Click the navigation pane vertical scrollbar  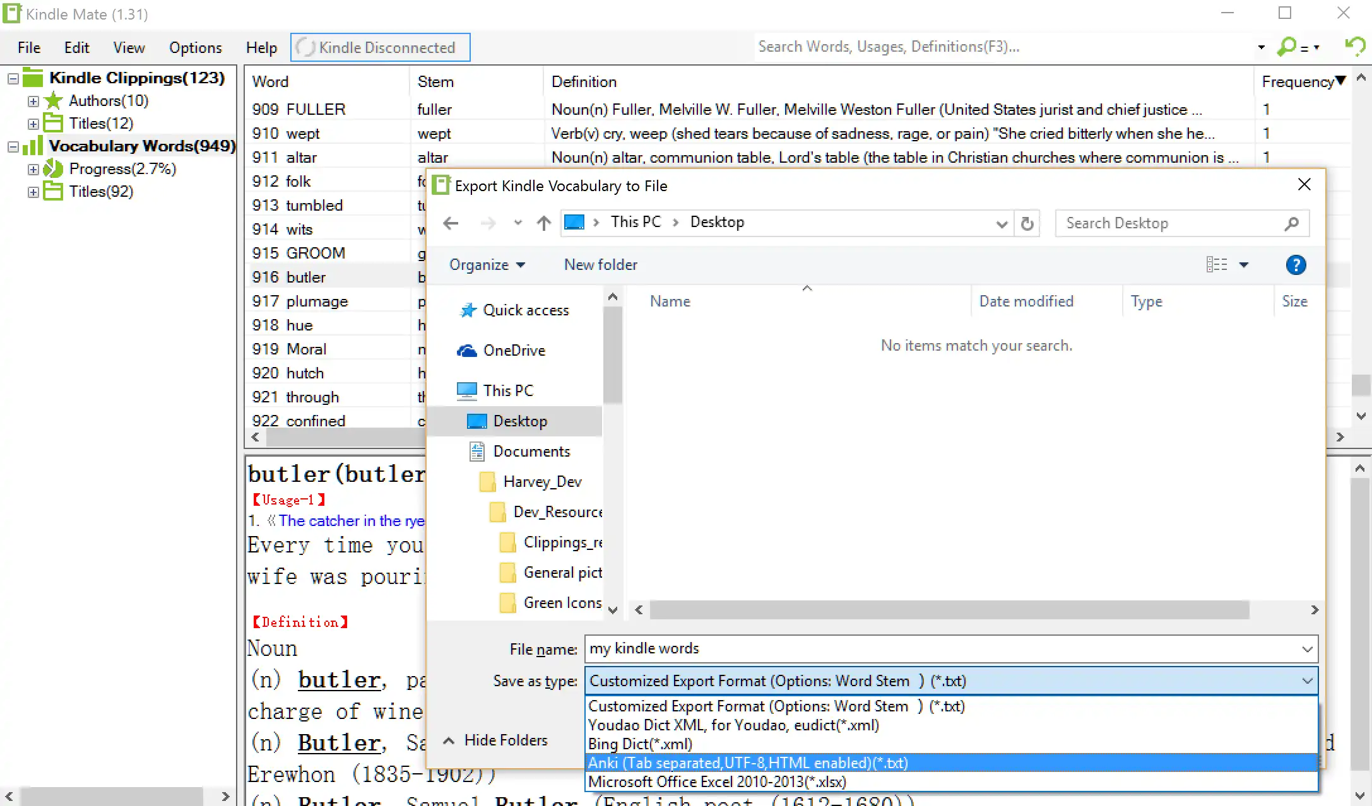(612, 354)
